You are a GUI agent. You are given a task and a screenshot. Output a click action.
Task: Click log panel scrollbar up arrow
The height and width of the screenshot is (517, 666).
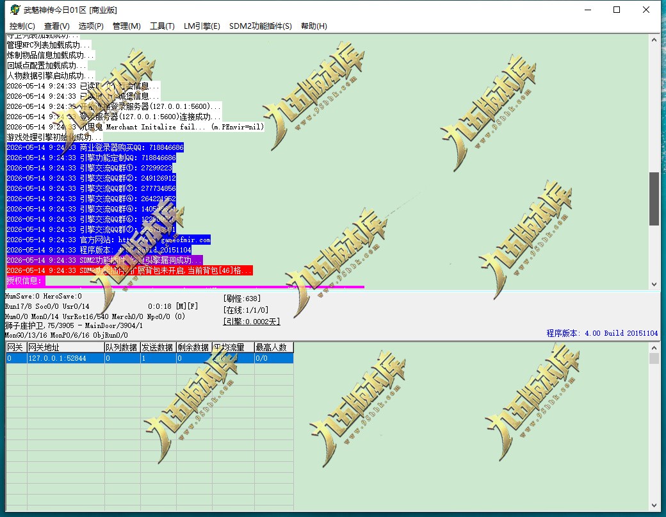tap(654, 40)
